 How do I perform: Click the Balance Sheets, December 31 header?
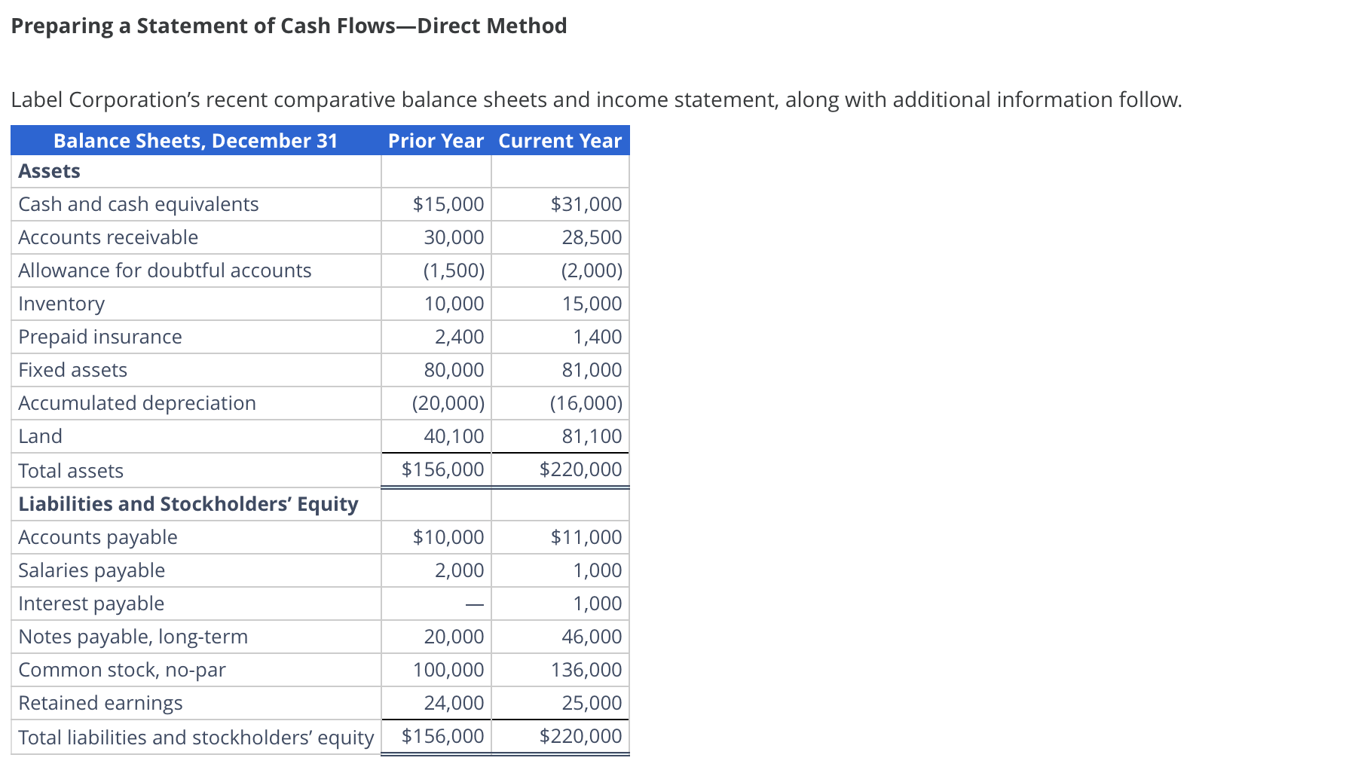coord(196,140)
